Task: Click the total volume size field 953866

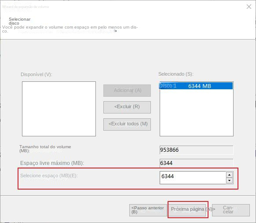Action: tap(197, 150)
